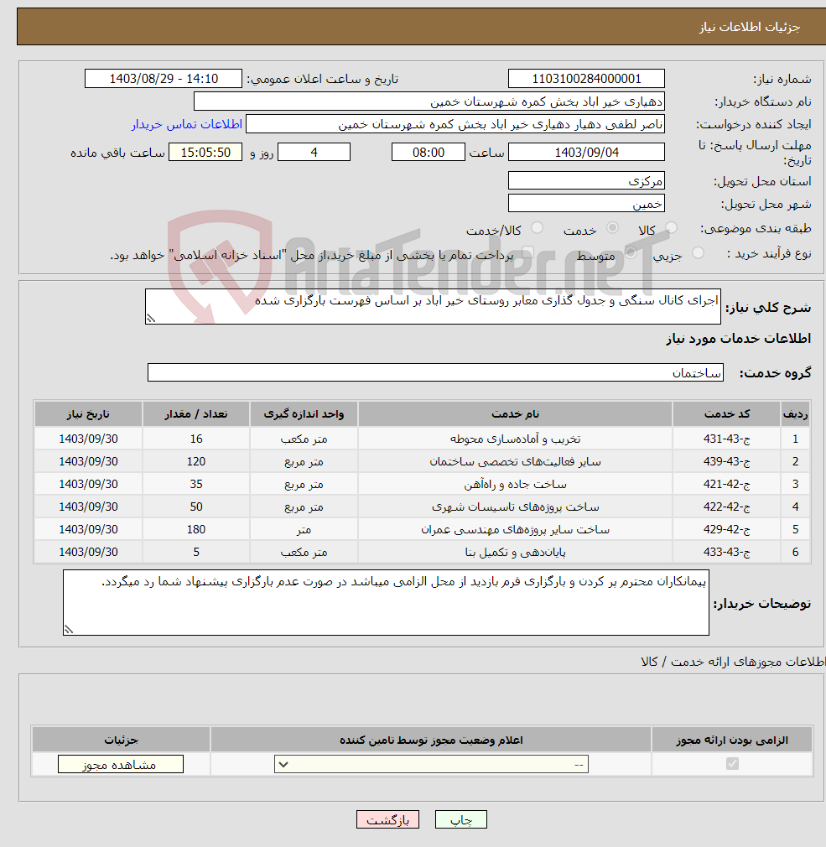Click the remaining days field showing 4
This screenshot has width=826, height=847.
click(314, 152)
